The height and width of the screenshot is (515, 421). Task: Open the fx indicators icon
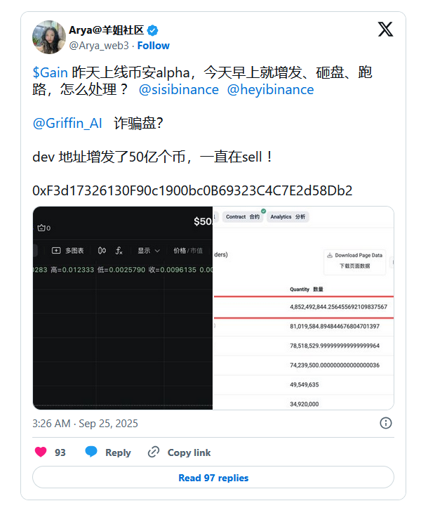(119, 251)
